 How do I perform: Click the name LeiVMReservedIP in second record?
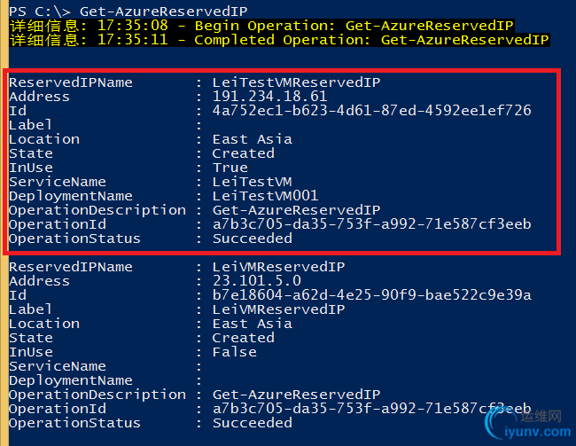(x=278, y=267)
